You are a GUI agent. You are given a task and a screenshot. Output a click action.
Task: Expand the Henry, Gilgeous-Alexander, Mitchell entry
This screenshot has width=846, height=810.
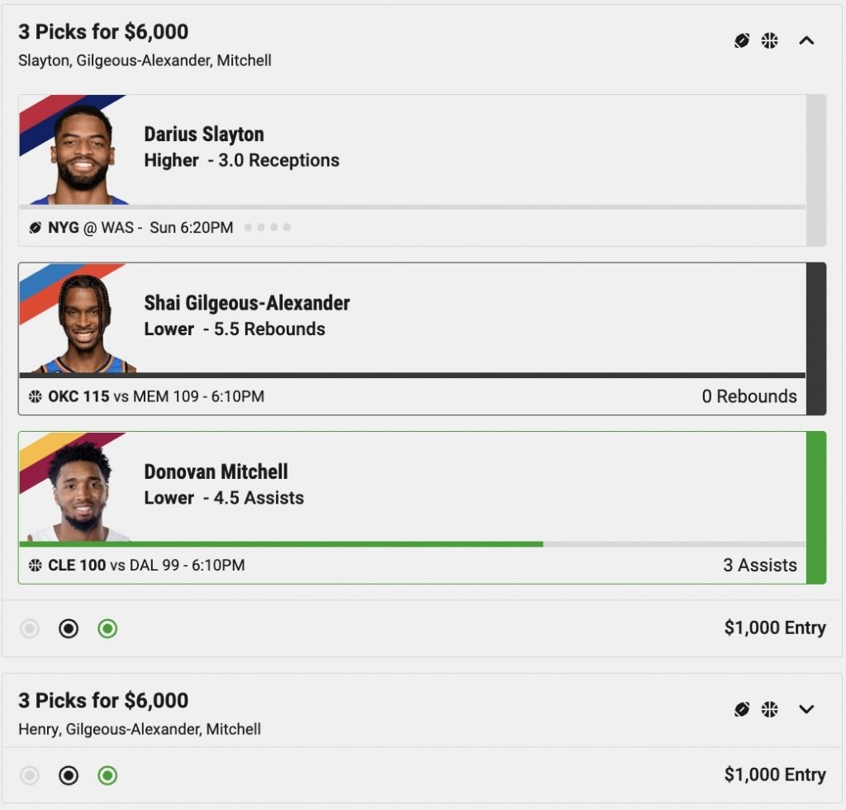pyautogui.click(x=806, y=709)
